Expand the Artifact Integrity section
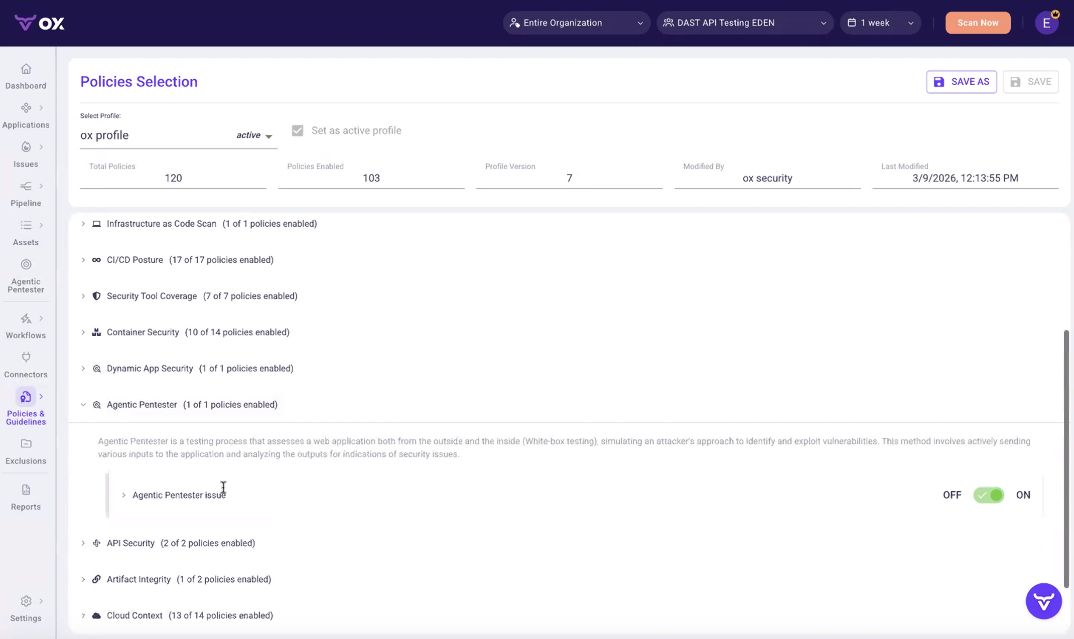Image resolution: width=1074 pixels, height=639 pixels. pos(83,579)
